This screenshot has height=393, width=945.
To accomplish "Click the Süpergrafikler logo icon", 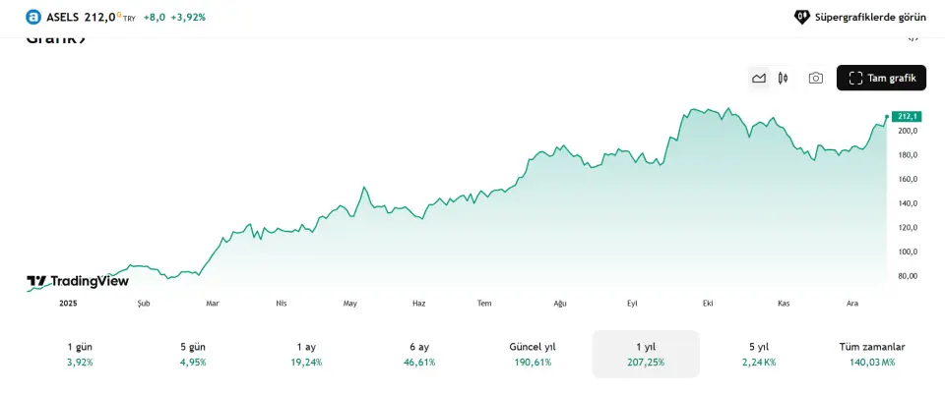I will point(801,17).
